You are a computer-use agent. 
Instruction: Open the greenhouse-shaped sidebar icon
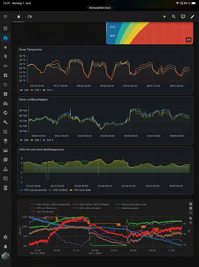coord(5,104)
